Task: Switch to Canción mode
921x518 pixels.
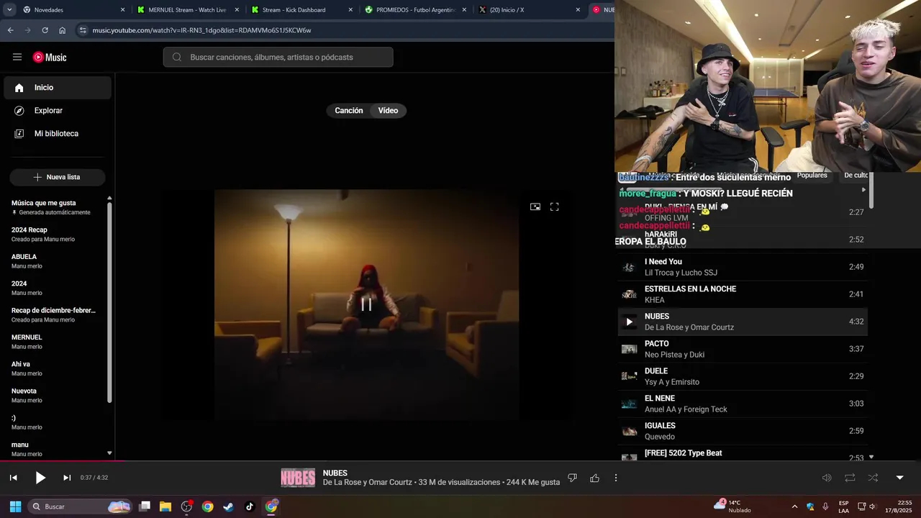Action: point(348,111)
